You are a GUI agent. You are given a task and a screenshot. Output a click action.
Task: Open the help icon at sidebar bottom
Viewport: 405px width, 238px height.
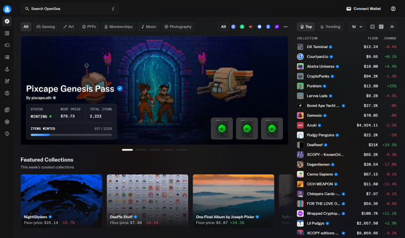(7, 134)
